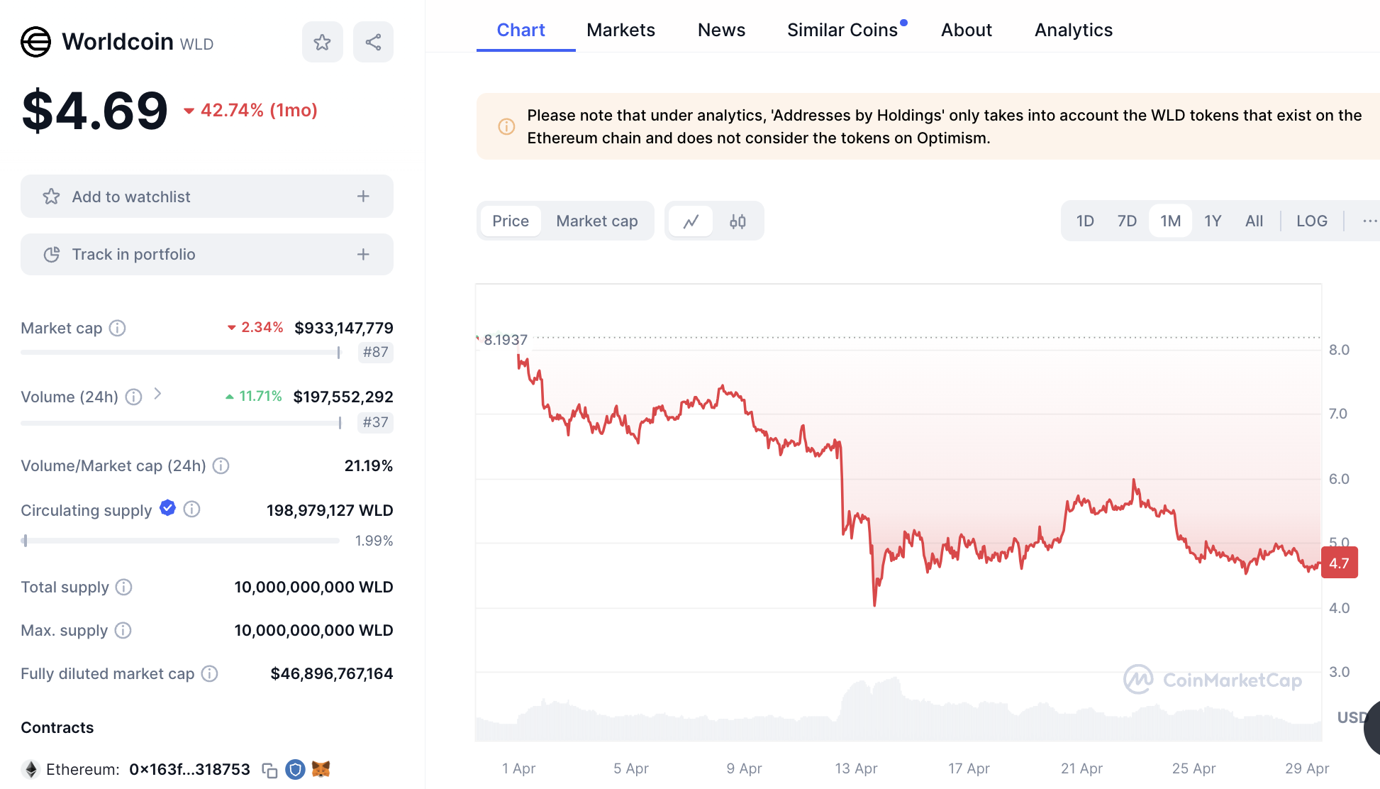Viewport: 1380px width, 789px height.
Task: Click the blue shield icon by contract
Action: coord(295,769)
